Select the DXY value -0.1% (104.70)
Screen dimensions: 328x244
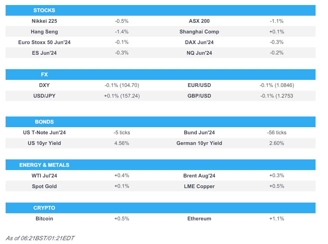[x=122, y=85]
